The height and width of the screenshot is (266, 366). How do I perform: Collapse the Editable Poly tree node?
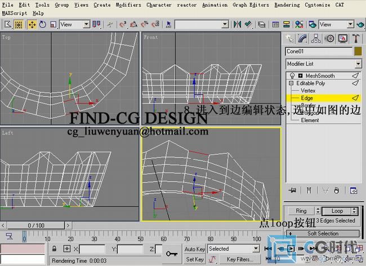(291, 83)
